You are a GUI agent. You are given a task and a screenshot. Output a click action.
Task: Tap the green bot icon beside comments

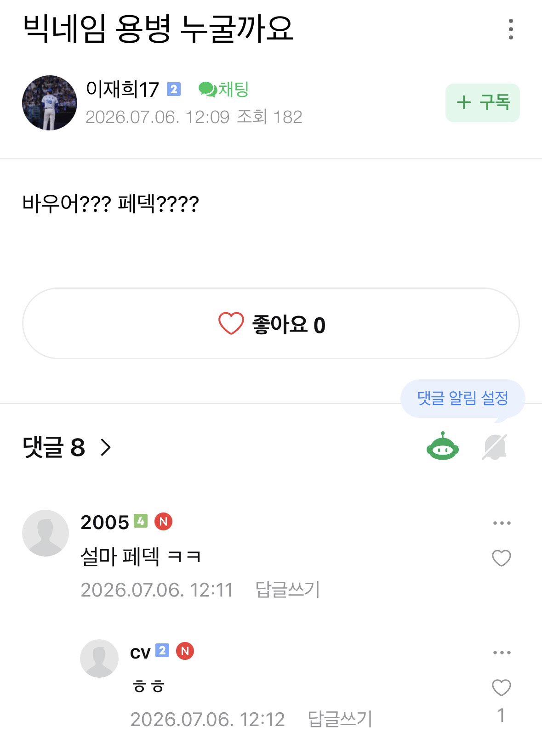442,446
